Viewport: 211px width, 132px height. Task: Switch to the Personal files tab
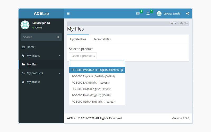coord(102,39)
